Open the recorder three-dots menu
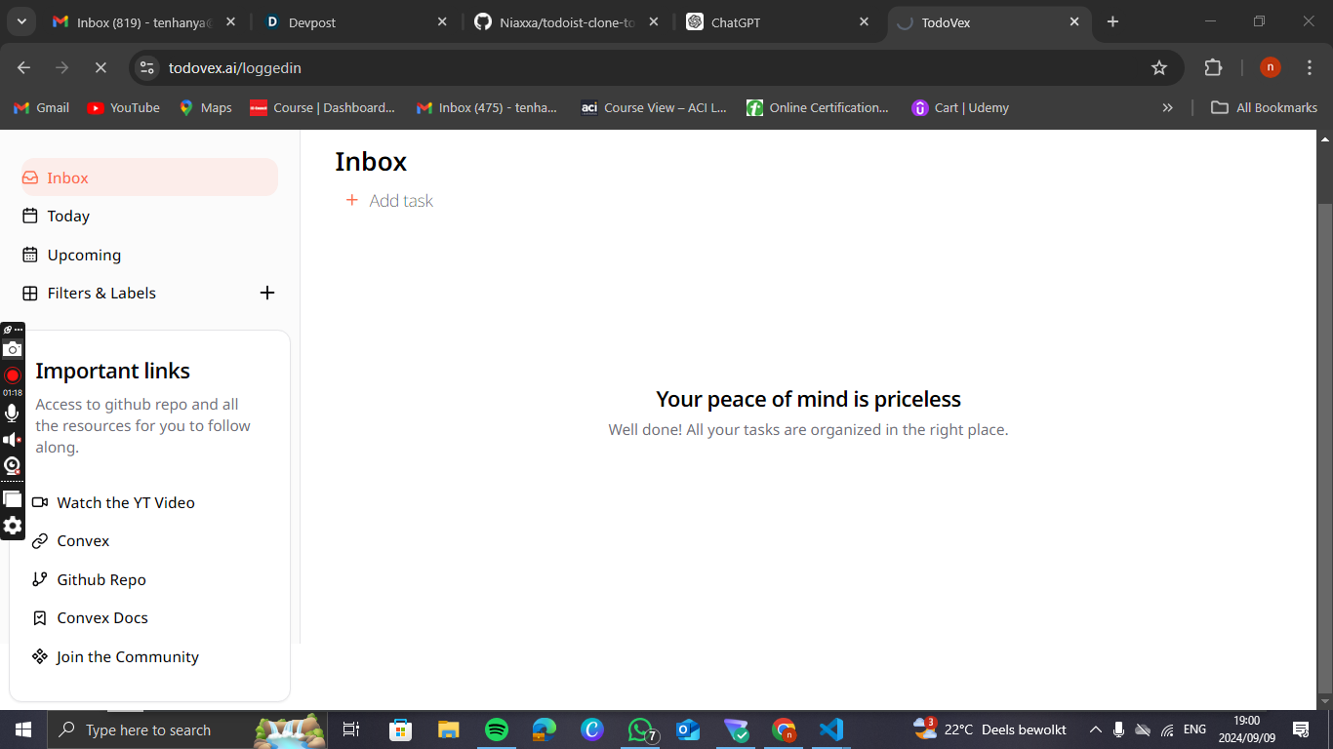The width and height of the screenshot is (1333, 749). [x=19, y=330]
